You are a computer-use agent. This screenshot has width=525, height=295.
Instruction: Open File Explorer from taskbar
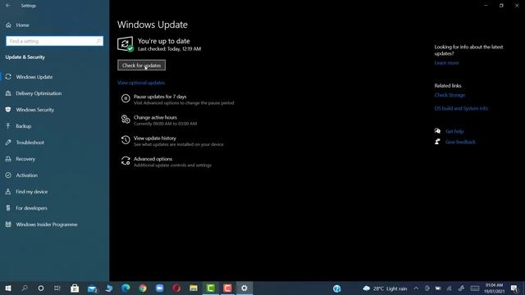pyautogui.click(x=194, y=288)
